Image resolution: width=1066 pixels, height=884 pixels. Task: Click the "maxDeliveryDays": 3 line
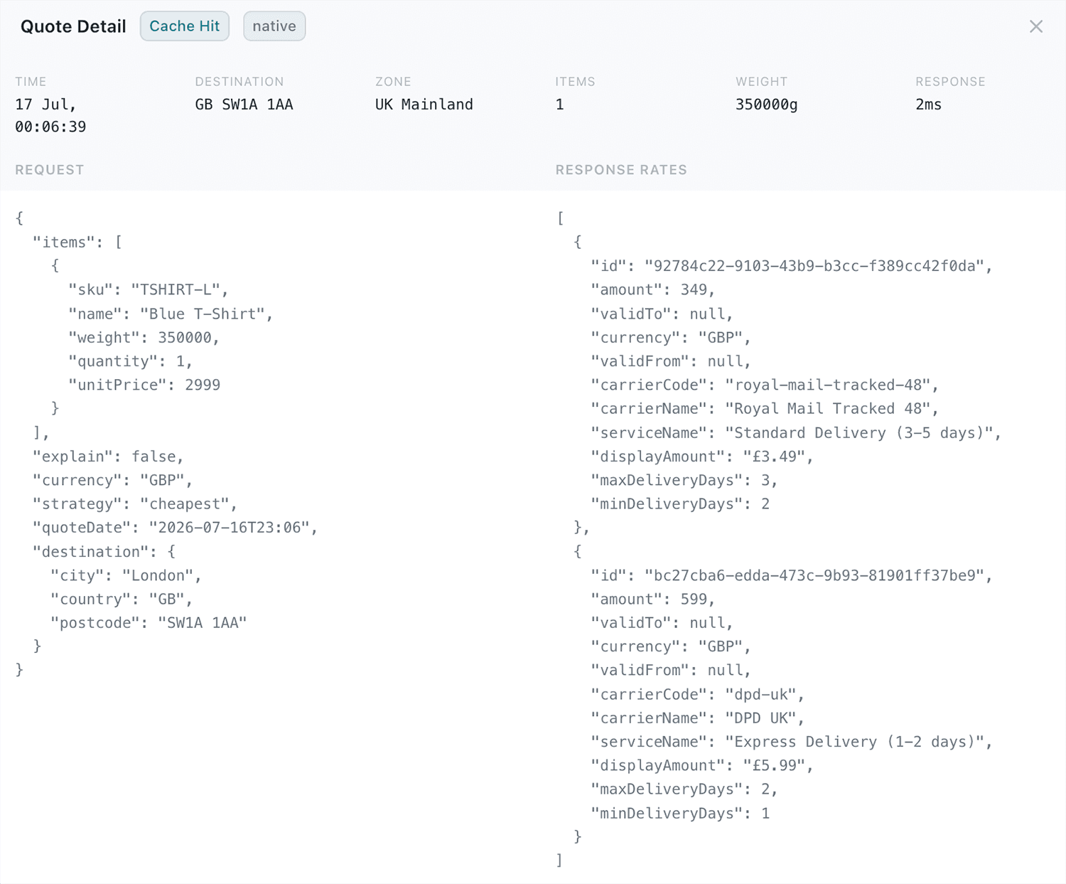684,481
